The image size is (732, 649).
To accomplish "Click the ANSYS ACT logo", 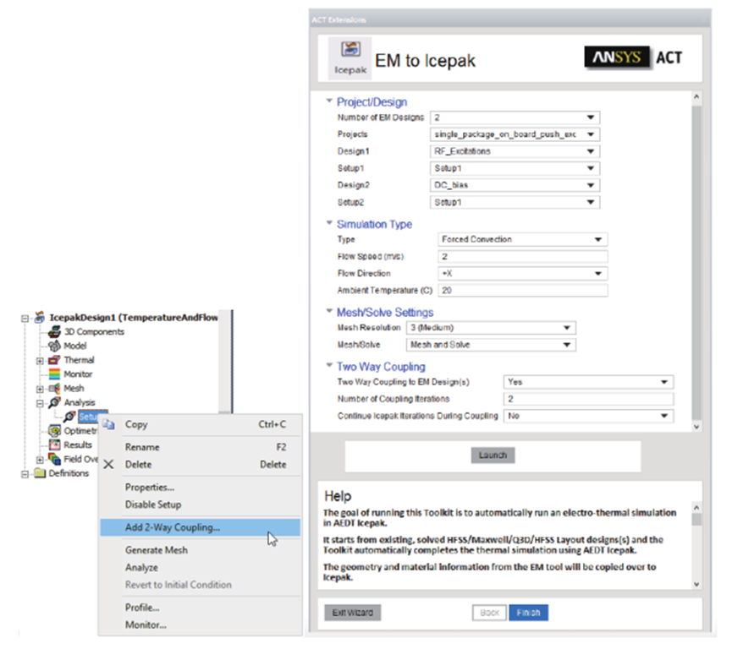I will (634, 57).
